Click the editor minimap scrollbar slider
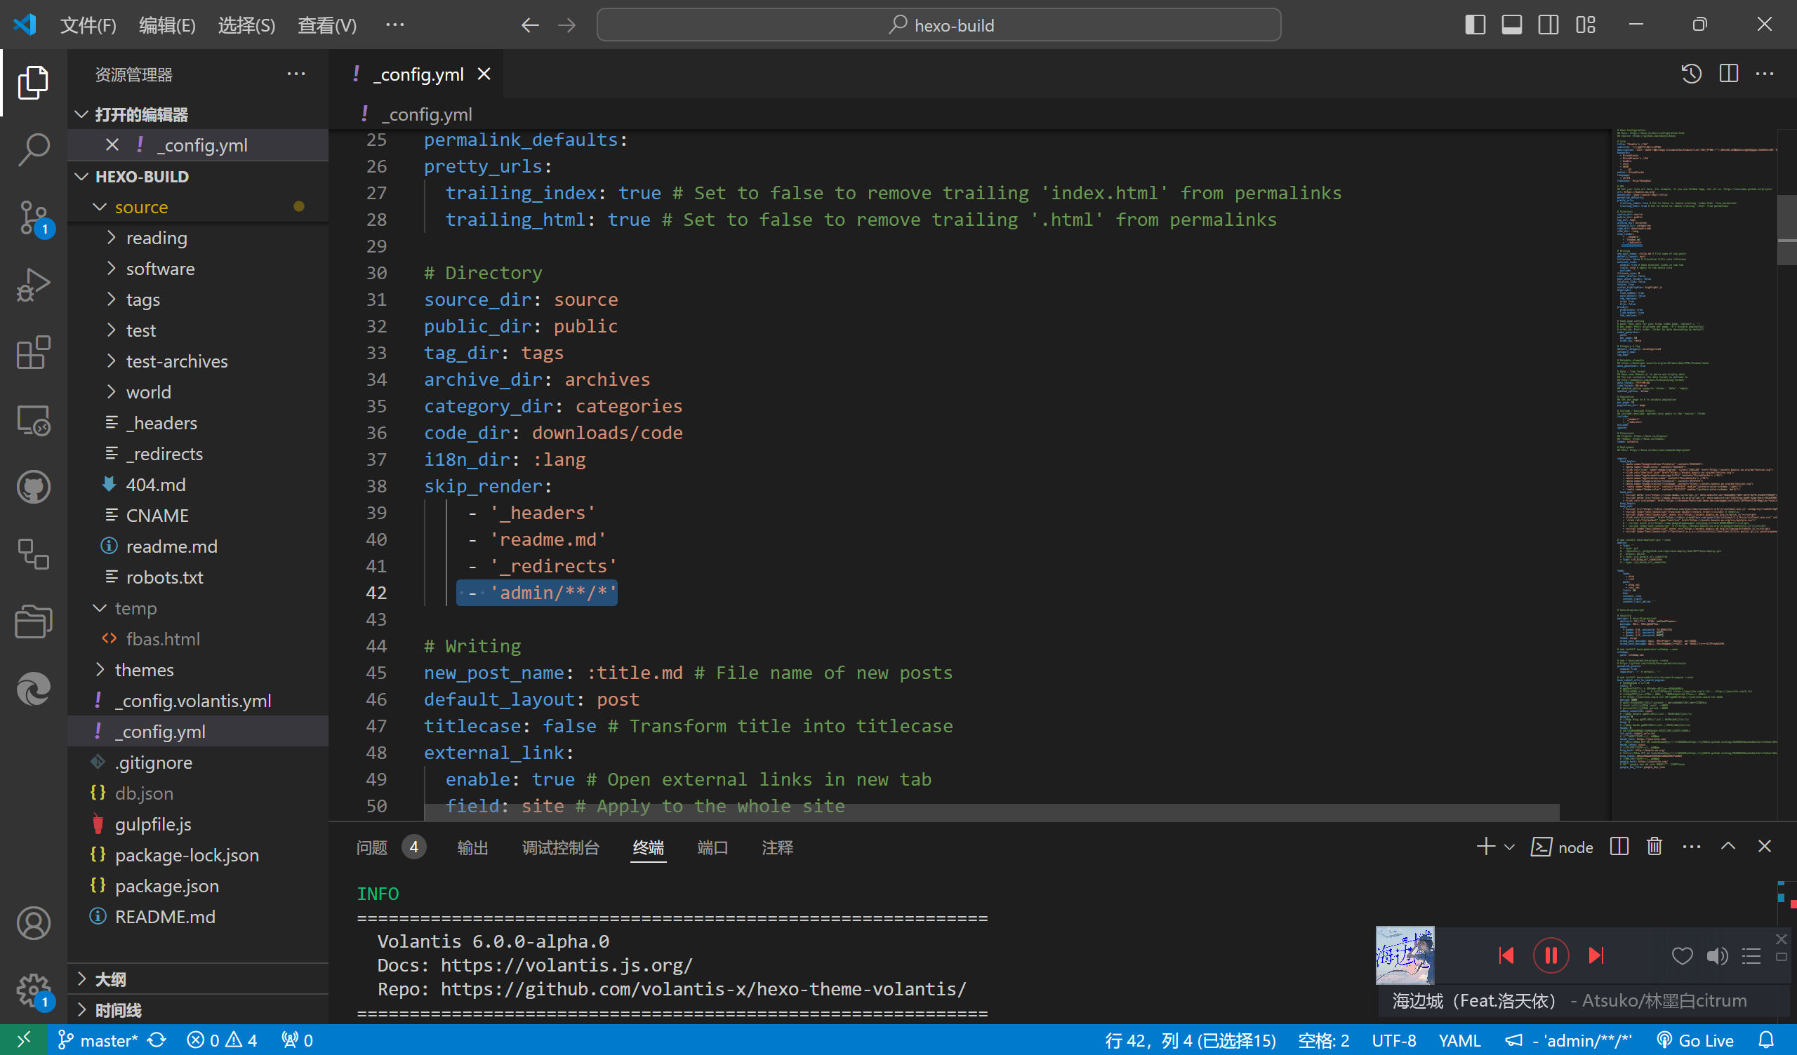 1786,228
